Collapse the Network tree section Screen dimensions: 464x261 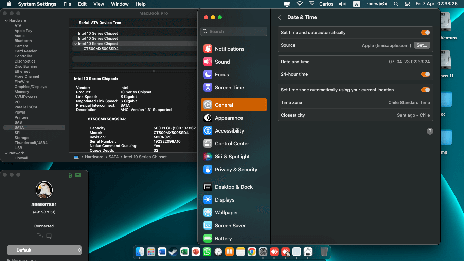[x=6, y=153]
